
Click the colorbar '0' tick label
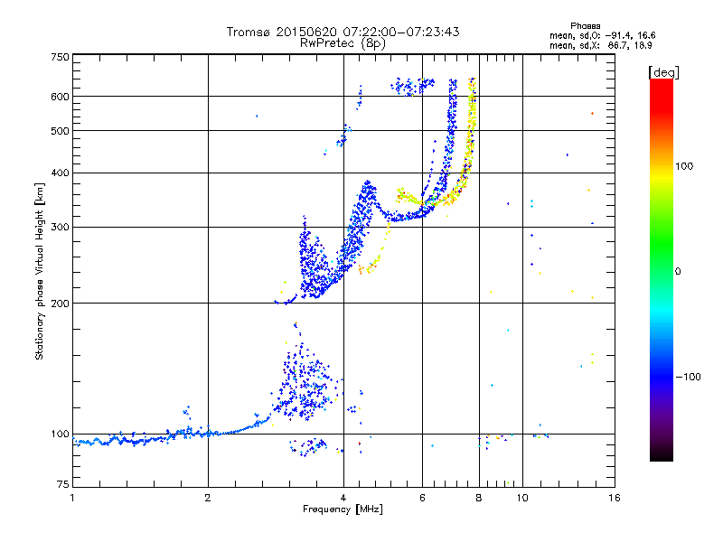tap(678, 272)
